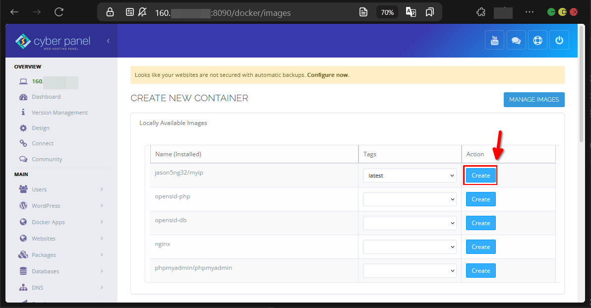Open Version Management page
591x308 pixels.
59,113
